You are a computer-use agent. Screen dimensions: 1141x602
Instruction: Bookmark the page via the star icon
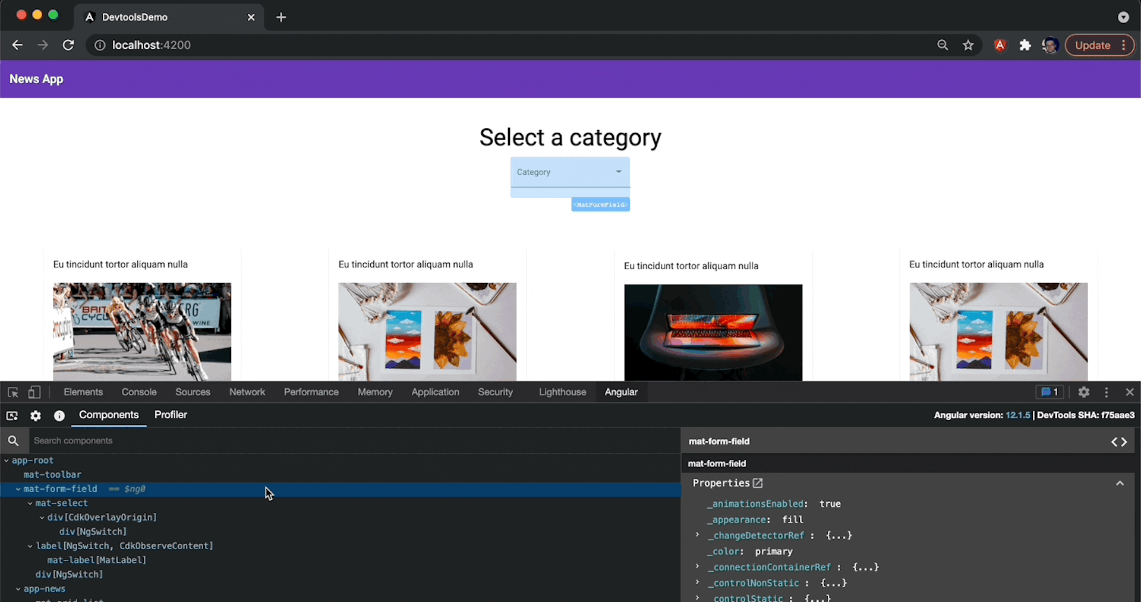coord(968,45)
